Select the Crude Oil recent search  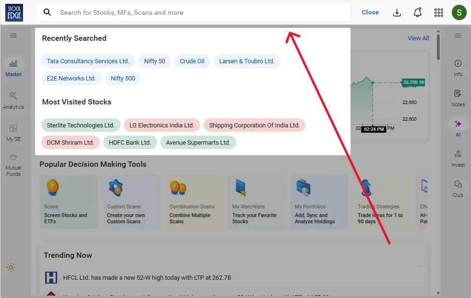point(192,61)
